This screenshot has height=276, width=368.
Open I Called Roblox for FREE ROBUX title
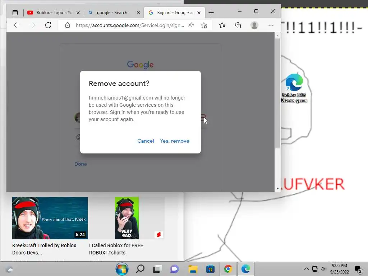116,249
